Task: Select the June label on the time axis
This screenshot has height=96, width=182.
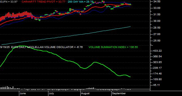Action: click(23, 93)
